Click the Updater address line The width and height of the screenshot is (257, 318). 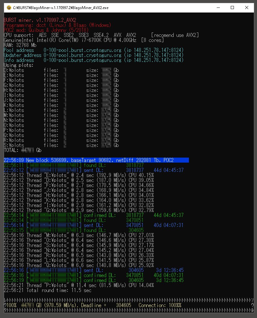pos(93,55)
